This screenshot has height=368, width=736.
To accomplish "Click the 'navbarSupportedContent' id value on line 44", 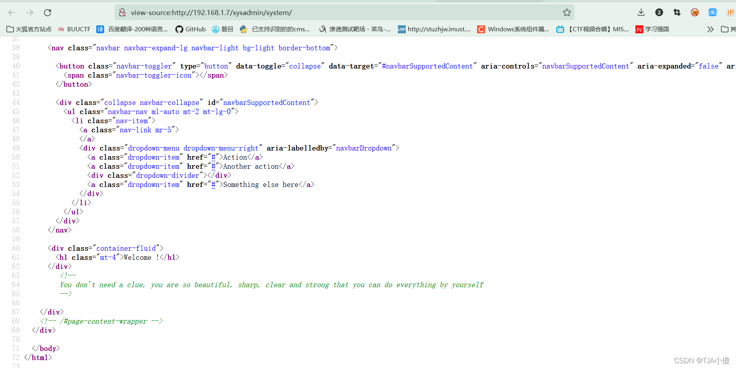I will 266,103.
